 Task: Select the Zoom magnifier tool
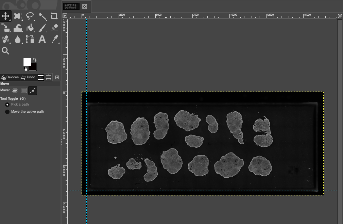[x=5, y=51]
